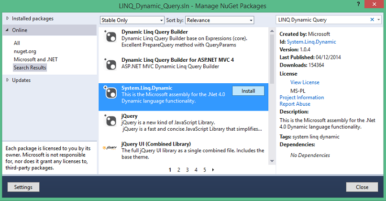This screenshot has height=201, width=386.
Task: Select the Dynamic Linq Query Builder for ASP.NET MVC 4 title
Action: click(x=177, y=60)
